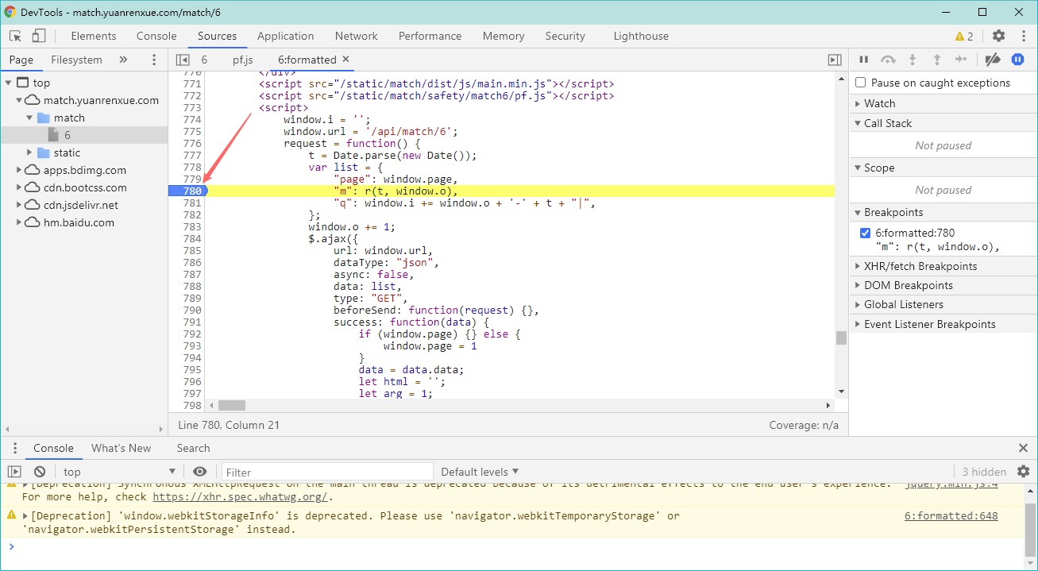Expand cdn.bootcss.com domain node
Screen dimensions: 1038x571
pyautogui.click(x=19, y=187)
